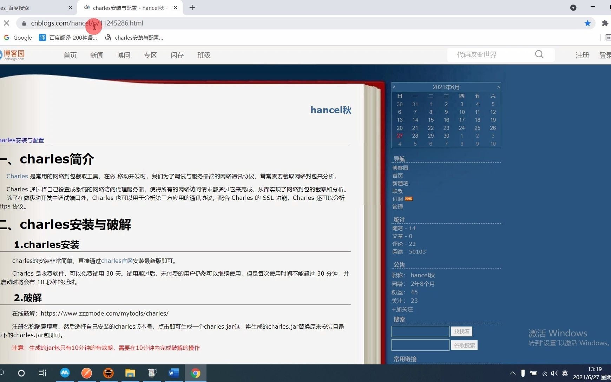Close the 百度搜索 tab
The height and width of the screenshot is (382, 611).
pyautogui.click(x=70, y=8)
